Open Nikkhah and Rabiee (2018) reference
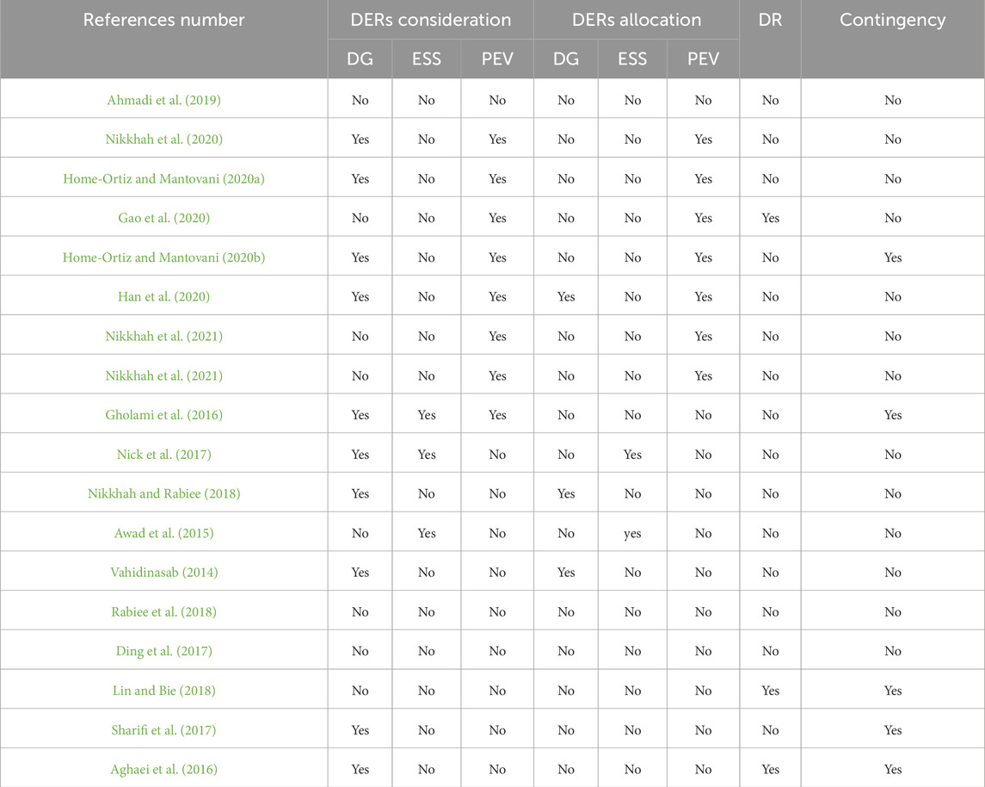This screenshot has height=787, width=985. [164, 493]
